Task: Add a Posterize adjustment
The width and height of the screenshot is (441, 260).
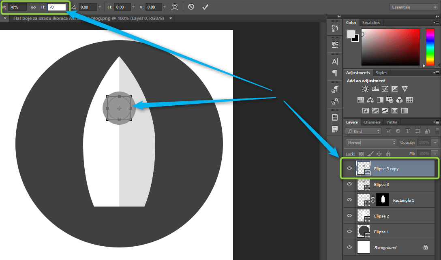Action: (375, 111)
